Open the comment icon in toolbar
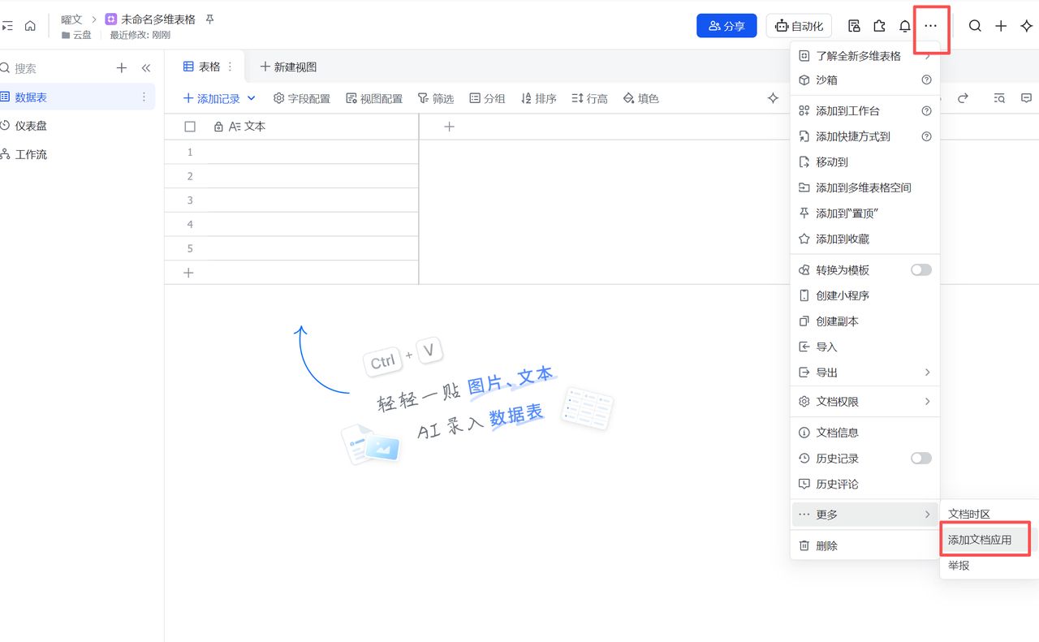The image size is (1039, 642). 1026,98
